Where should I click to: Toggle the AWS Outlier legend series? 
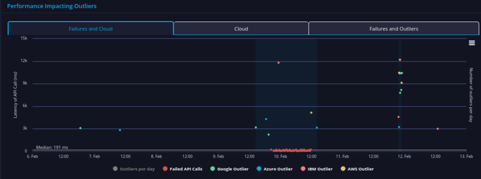[357, 169]
